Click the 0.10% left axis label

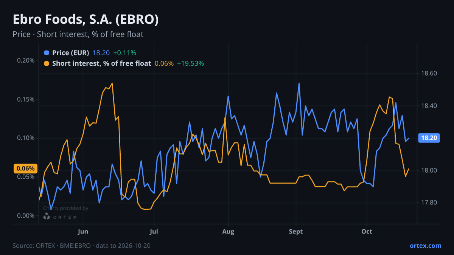pyautogui.click(x=26, y=138)
